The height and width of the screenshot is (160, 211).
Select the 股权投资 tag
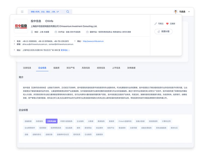[x=77, y=134]
